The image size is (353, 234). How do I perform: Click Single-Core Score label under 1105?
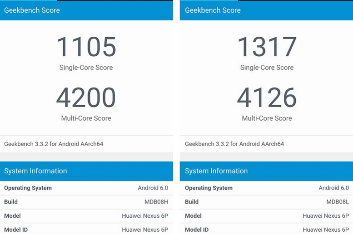(86, 68)
